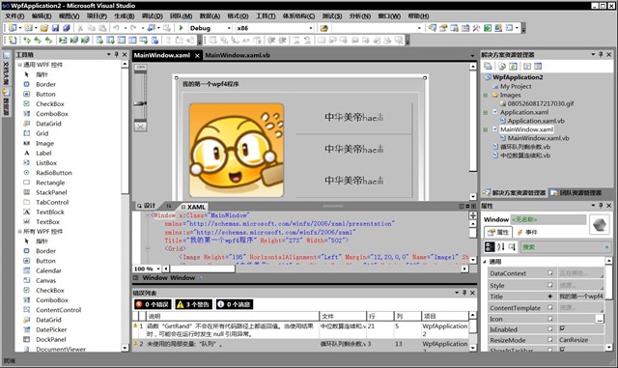
Task: Click the clear X in the properties search box
Action: pyautogui.click(x=606, y=247)
